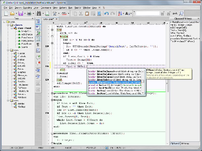Image resolution: width=202 pixels, height=151 pixels.
Task: Pick IdentToColor from the autocomplete list
Action: (115, 74)
